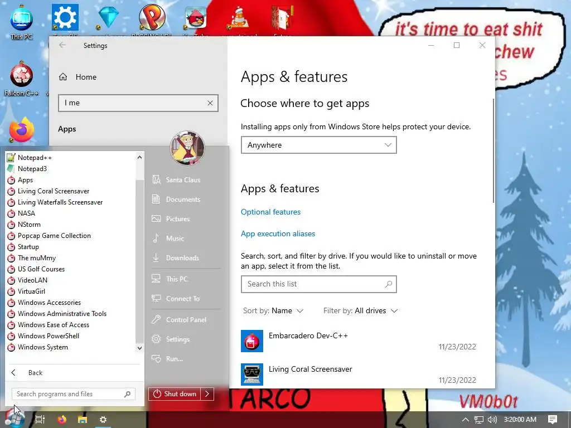The image size is (571, 428).
Task: Open volume control tray icon
Action: pyautogui.click(x=492, y=420)
